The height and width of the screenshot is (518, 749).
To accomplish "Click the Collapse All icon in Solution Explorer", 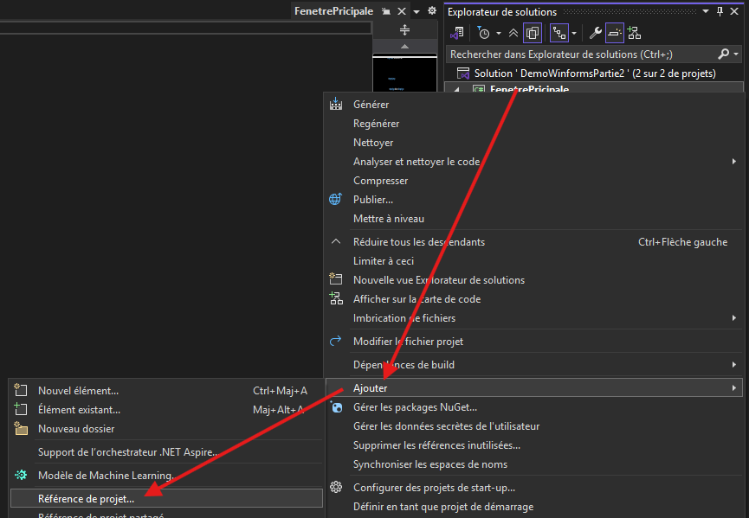I will (513, 33).
